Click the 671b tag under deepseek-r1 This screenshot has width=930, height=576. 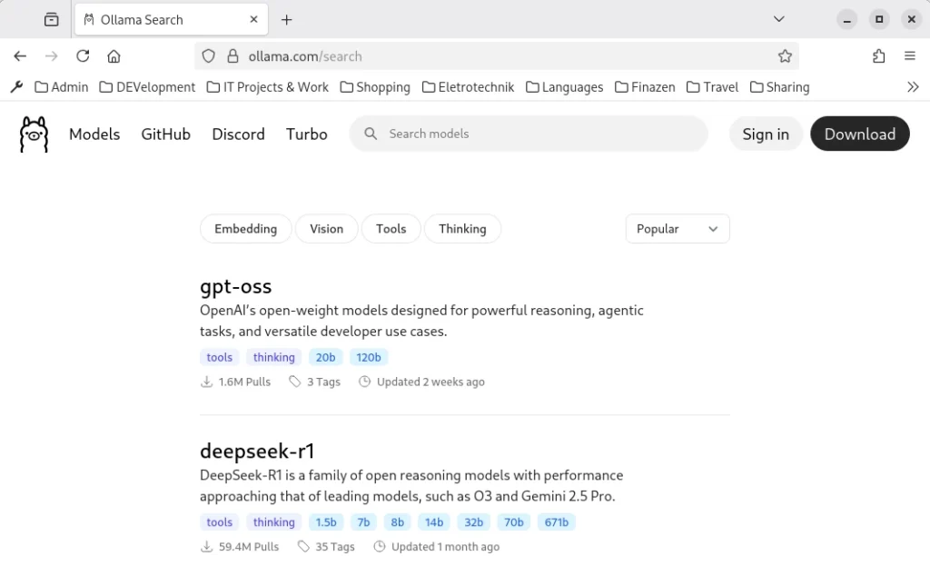coord(557,522)
